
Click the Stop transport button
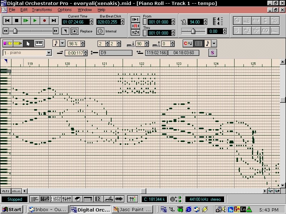pyautogui.click(x=16, y=21)
